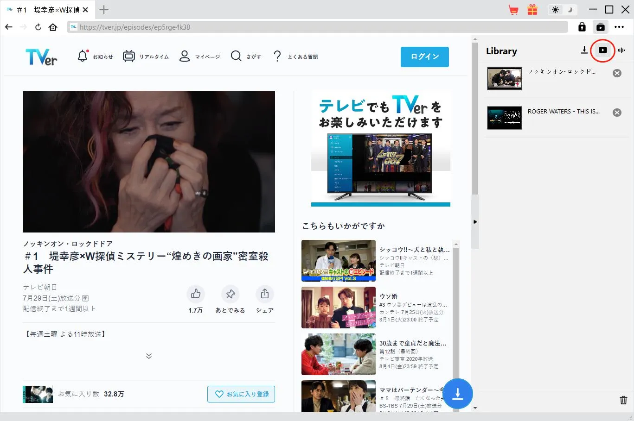This screenshot has height=421, width=634.
Task: Click the thumbs up like icon
Action: [x=196, y=294]
